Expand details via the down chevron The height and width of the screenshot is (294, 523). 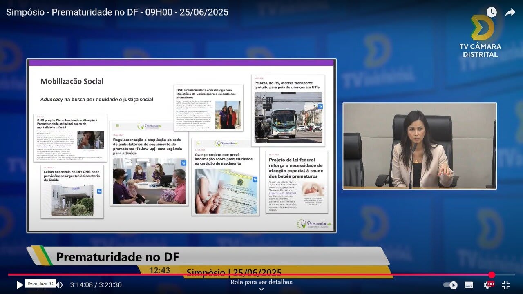[261, 290]
